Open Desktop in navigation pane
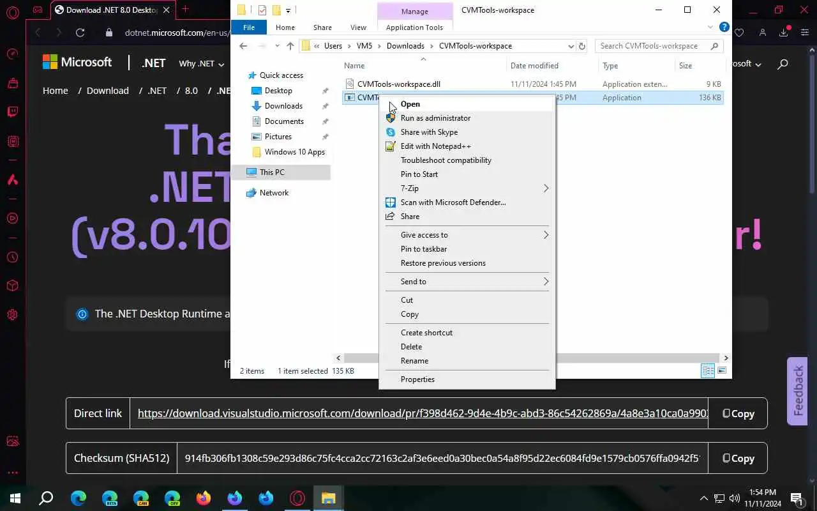Viewport: 817px width, 511px height. coord(278,91)
